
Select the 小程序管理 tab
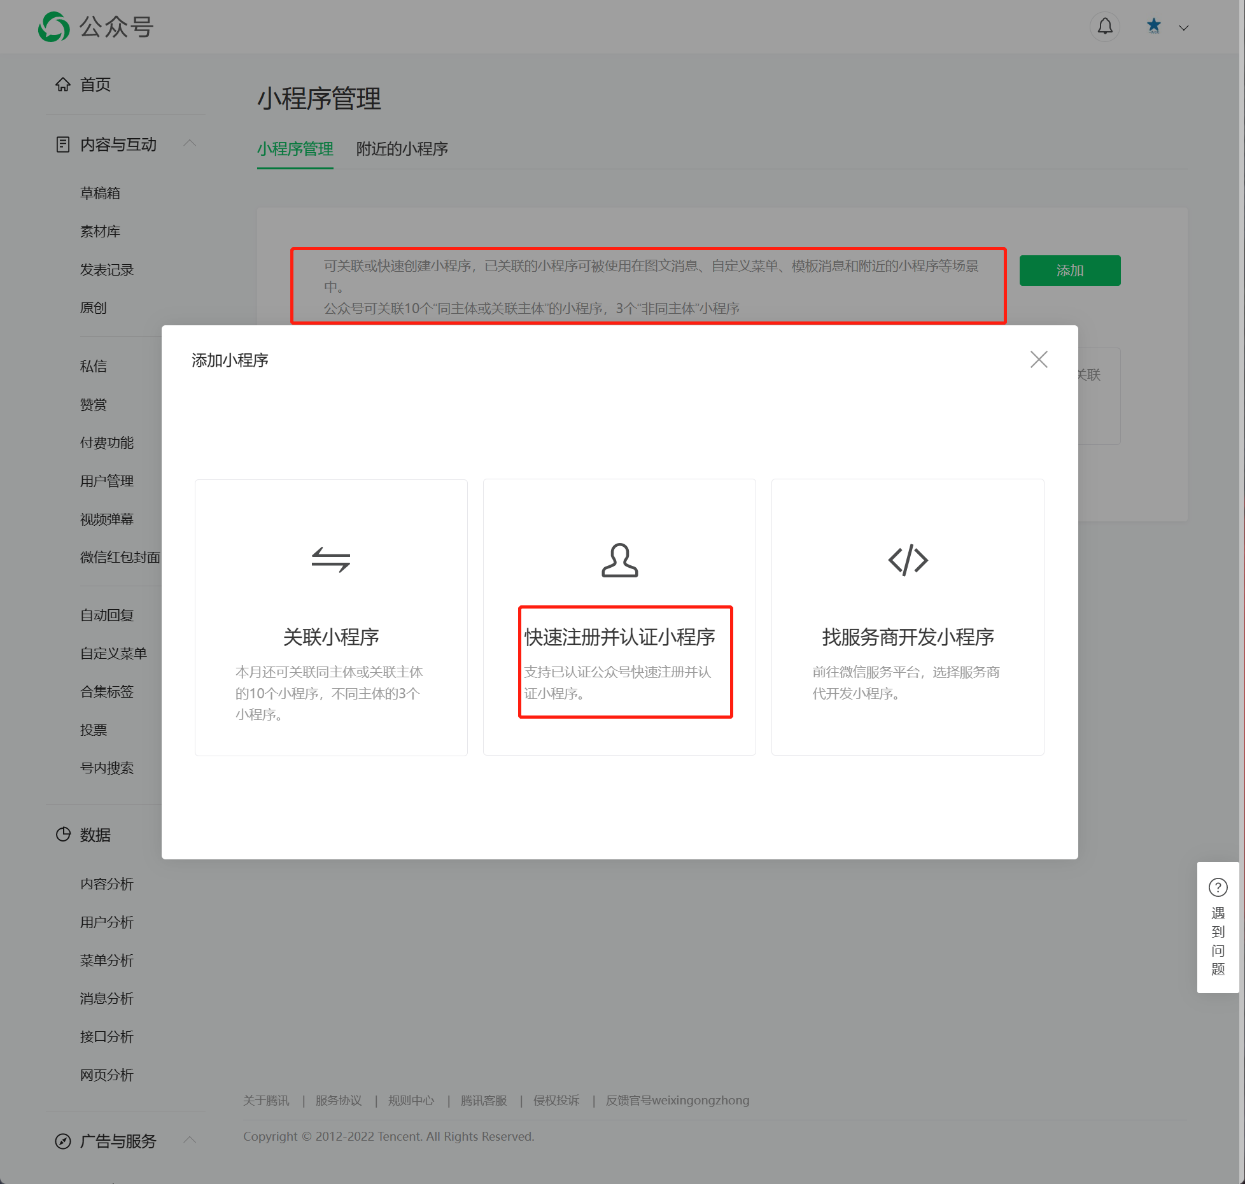point(295,149)
